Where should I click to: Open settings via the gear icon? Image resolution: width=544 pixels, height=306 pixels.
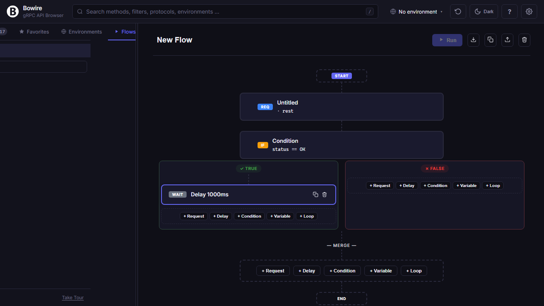click(529, 11)
